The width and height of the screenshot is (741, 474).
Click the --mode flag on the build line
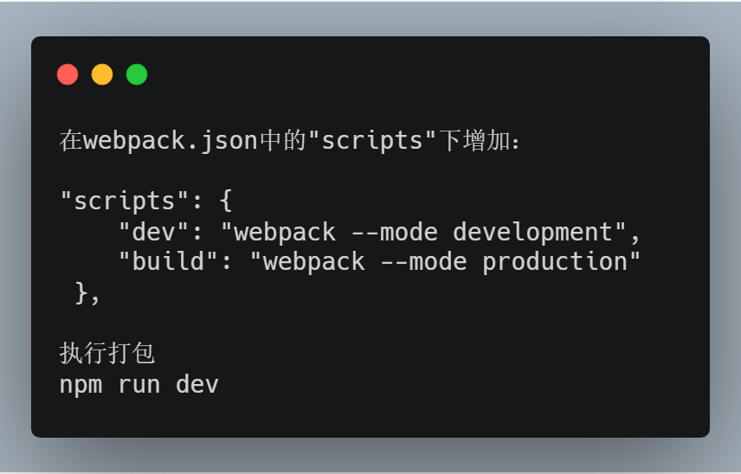(424, 261)
